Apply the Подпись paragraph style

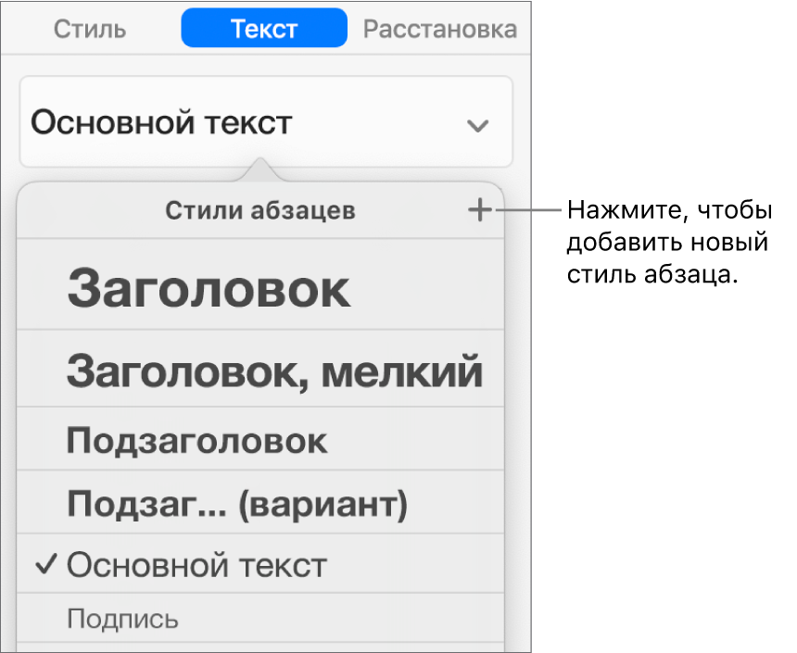click(x=260, y=618)
